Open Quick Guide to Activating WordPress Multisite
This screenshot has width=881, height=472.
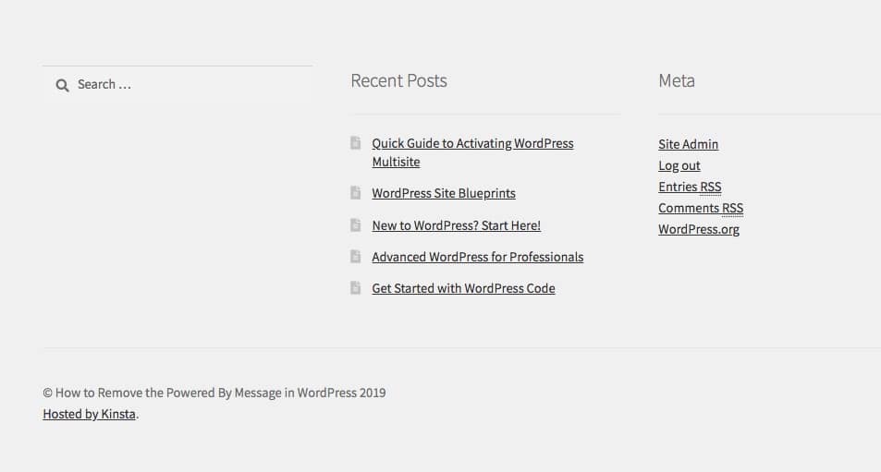(472, 144)
